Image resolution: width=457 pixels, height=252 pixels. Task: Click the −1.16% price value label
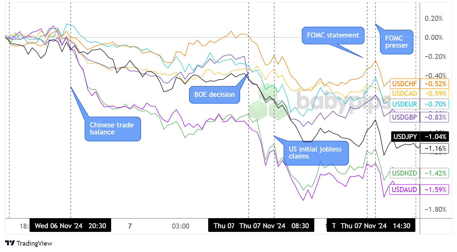[x=436, y=148]
